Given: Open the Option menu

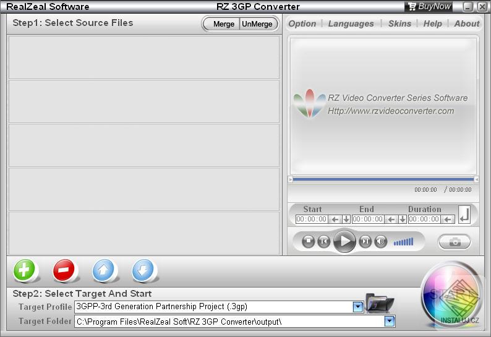Looking at the screenshot, I should 302,23.
